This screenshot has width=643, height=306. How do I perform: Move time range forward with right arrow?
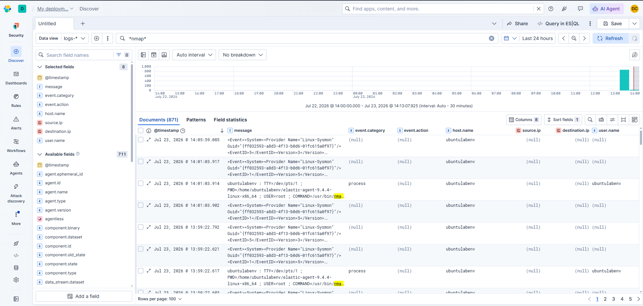coord(584,38)
